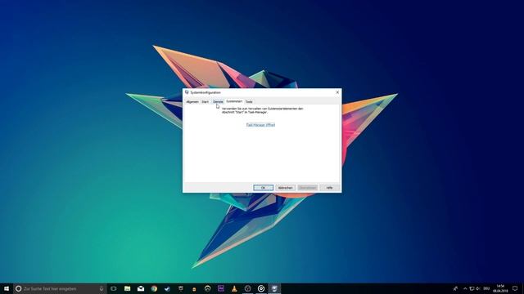Image resolution: width=524 pixels, height=294 pixels.
Task: Show hidden system tray icons
Action: (465, 288)
